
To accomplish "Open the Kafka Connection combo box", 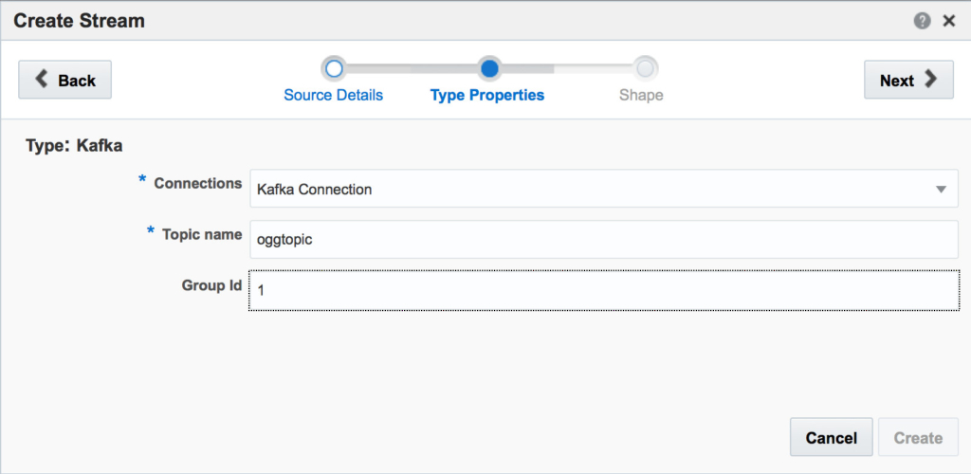I will tap(604, 189).
